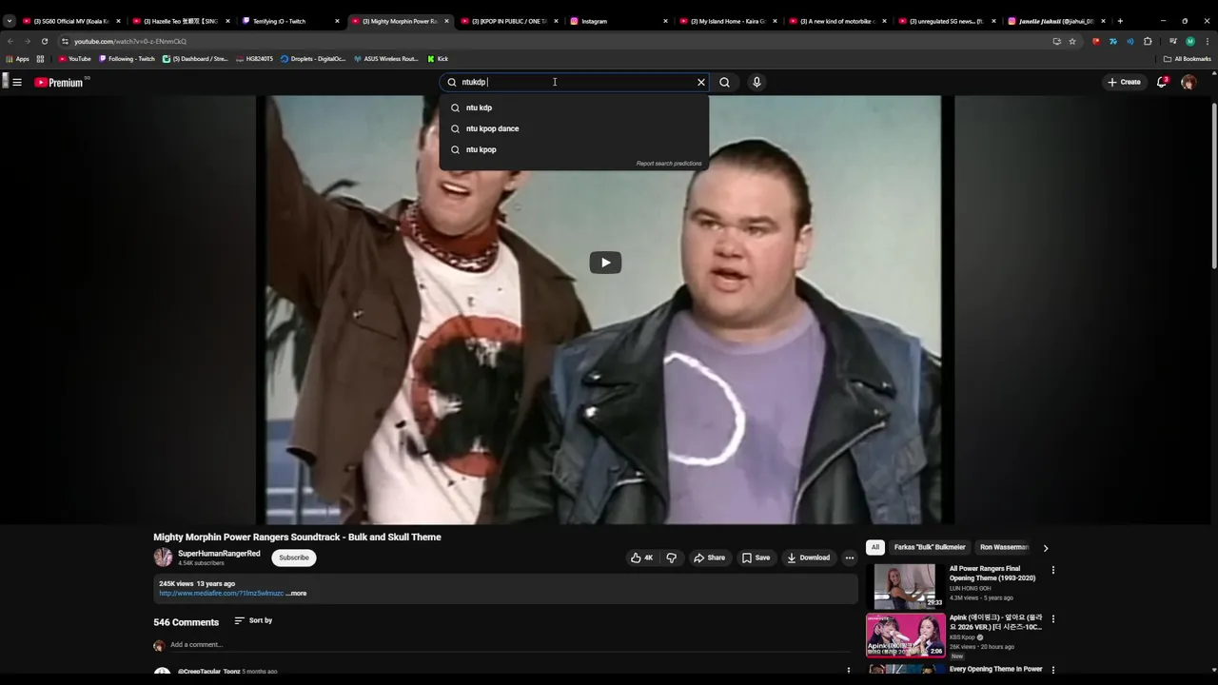Viewport: 1218px width, 685px height.
Task: Click the channel avatar below the video title
Action: [x=164, y=558]
